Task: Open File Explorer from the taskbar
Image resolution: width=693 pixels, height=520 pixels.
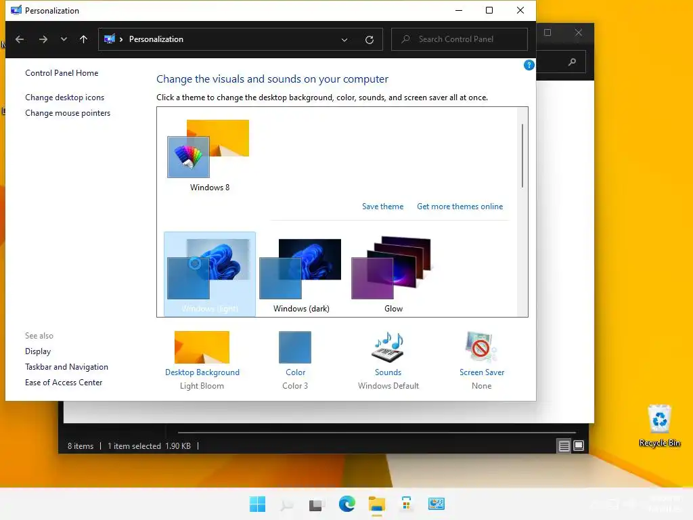Action: click(376, 504)
